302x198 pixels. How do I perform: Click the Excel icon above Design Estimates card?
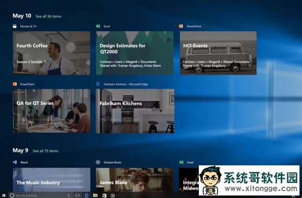pyautogui.click(x=98, y=26)
